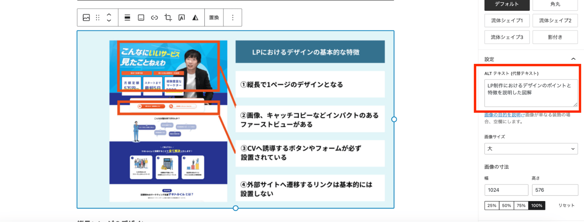
Task: Add text over image icon
Action: [x=182, y=18]
